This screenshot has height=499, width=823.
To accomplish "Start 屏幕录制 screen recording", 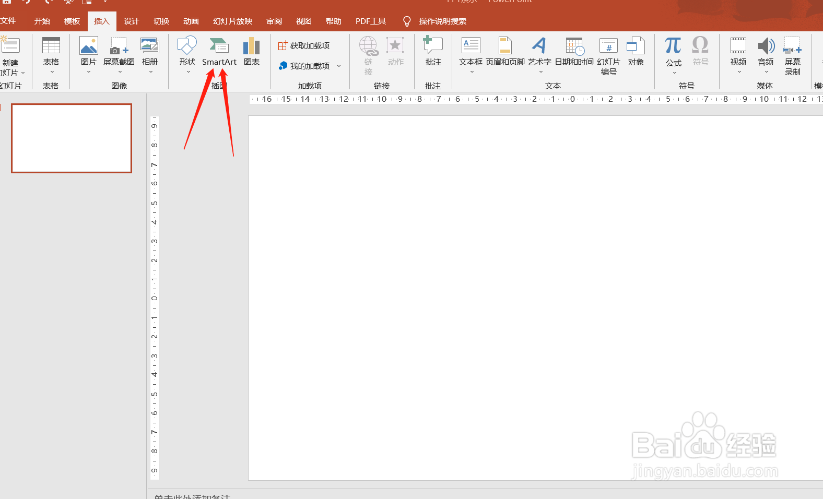I will (x=792, y=45).
